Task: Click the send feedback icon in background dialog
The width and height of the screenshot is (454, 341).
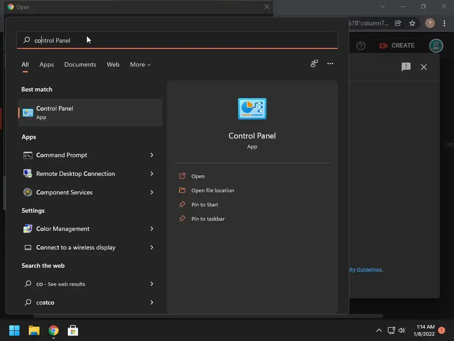Action: (406, 67)
